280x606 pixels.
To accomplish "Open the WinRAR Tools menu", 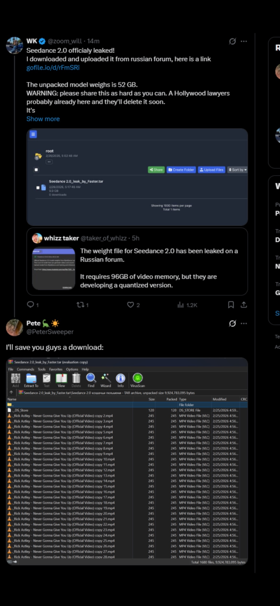I will point(41,369).
